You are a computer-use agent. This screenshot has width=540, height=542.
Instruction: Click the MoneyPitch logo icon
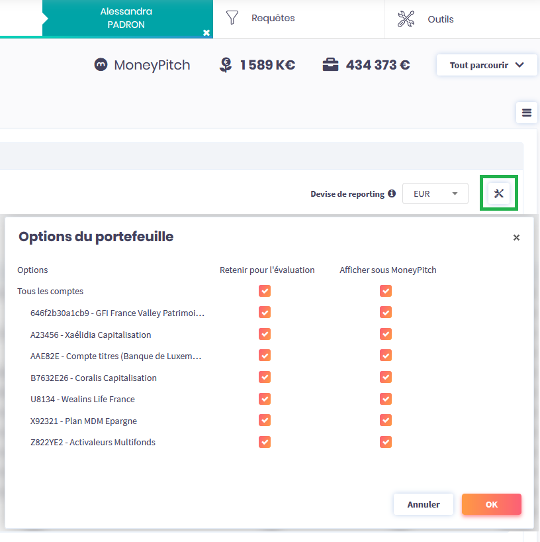101,65
